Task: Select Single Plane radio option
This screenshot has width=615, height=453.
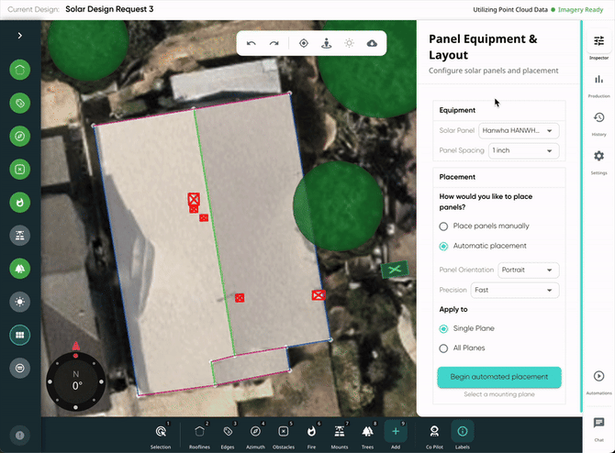Action: 444,328
